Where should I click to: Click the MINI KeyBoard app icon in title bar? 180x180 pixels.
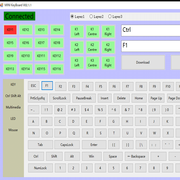[2, 5]
